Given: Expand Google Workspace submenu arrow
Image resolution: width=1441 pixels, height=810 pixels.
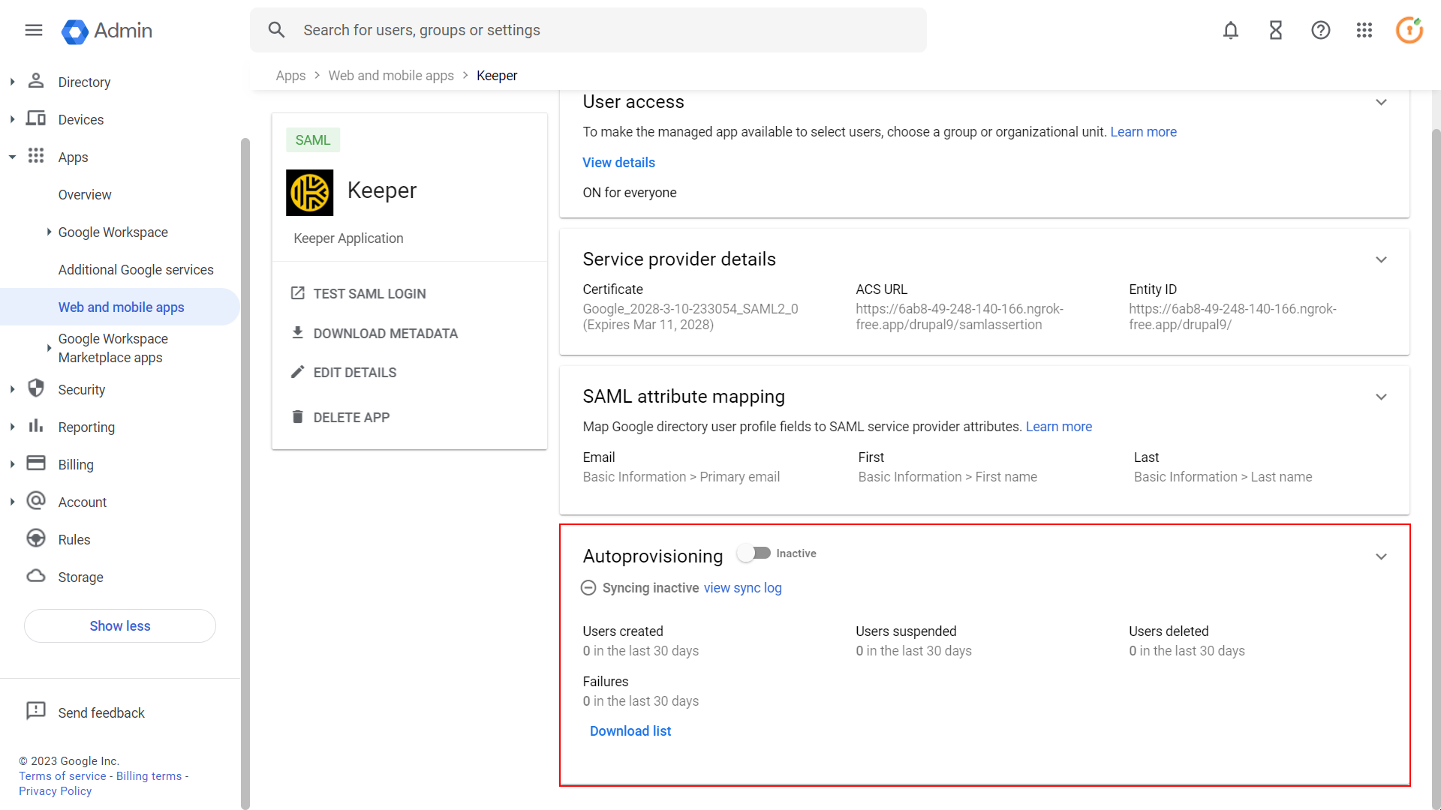Looking at the screenshot, I should click(x=49, y=232).
